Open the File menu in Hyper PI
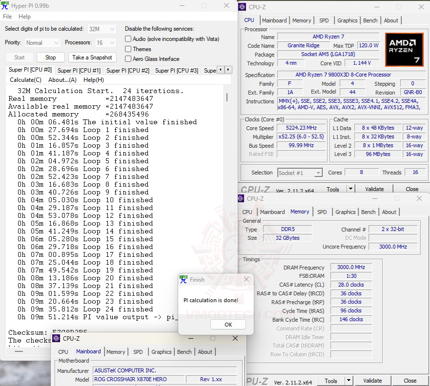Screen dimensions: 430x386 click(x=7, y=17)
